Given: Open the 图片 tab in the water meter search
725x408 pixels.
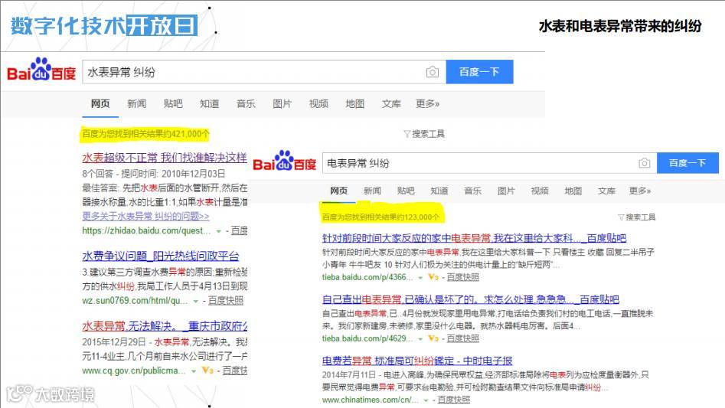Looking at the screenshot, I should point(282,103).
